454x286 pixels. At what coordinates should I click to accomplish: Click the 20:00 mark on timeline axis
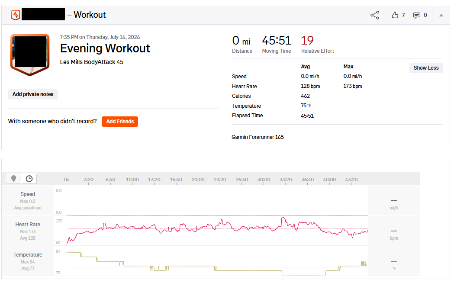[x=198, y=180]
